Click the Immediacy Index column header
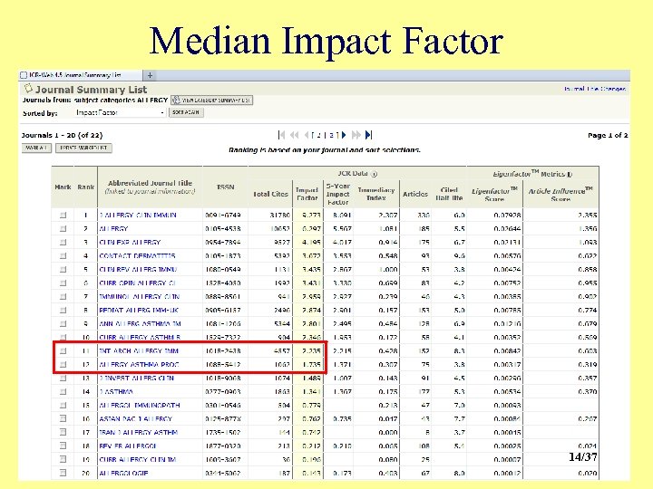Image resolution: width=653 pixels, height=489 pixels. tap(376, 194)
